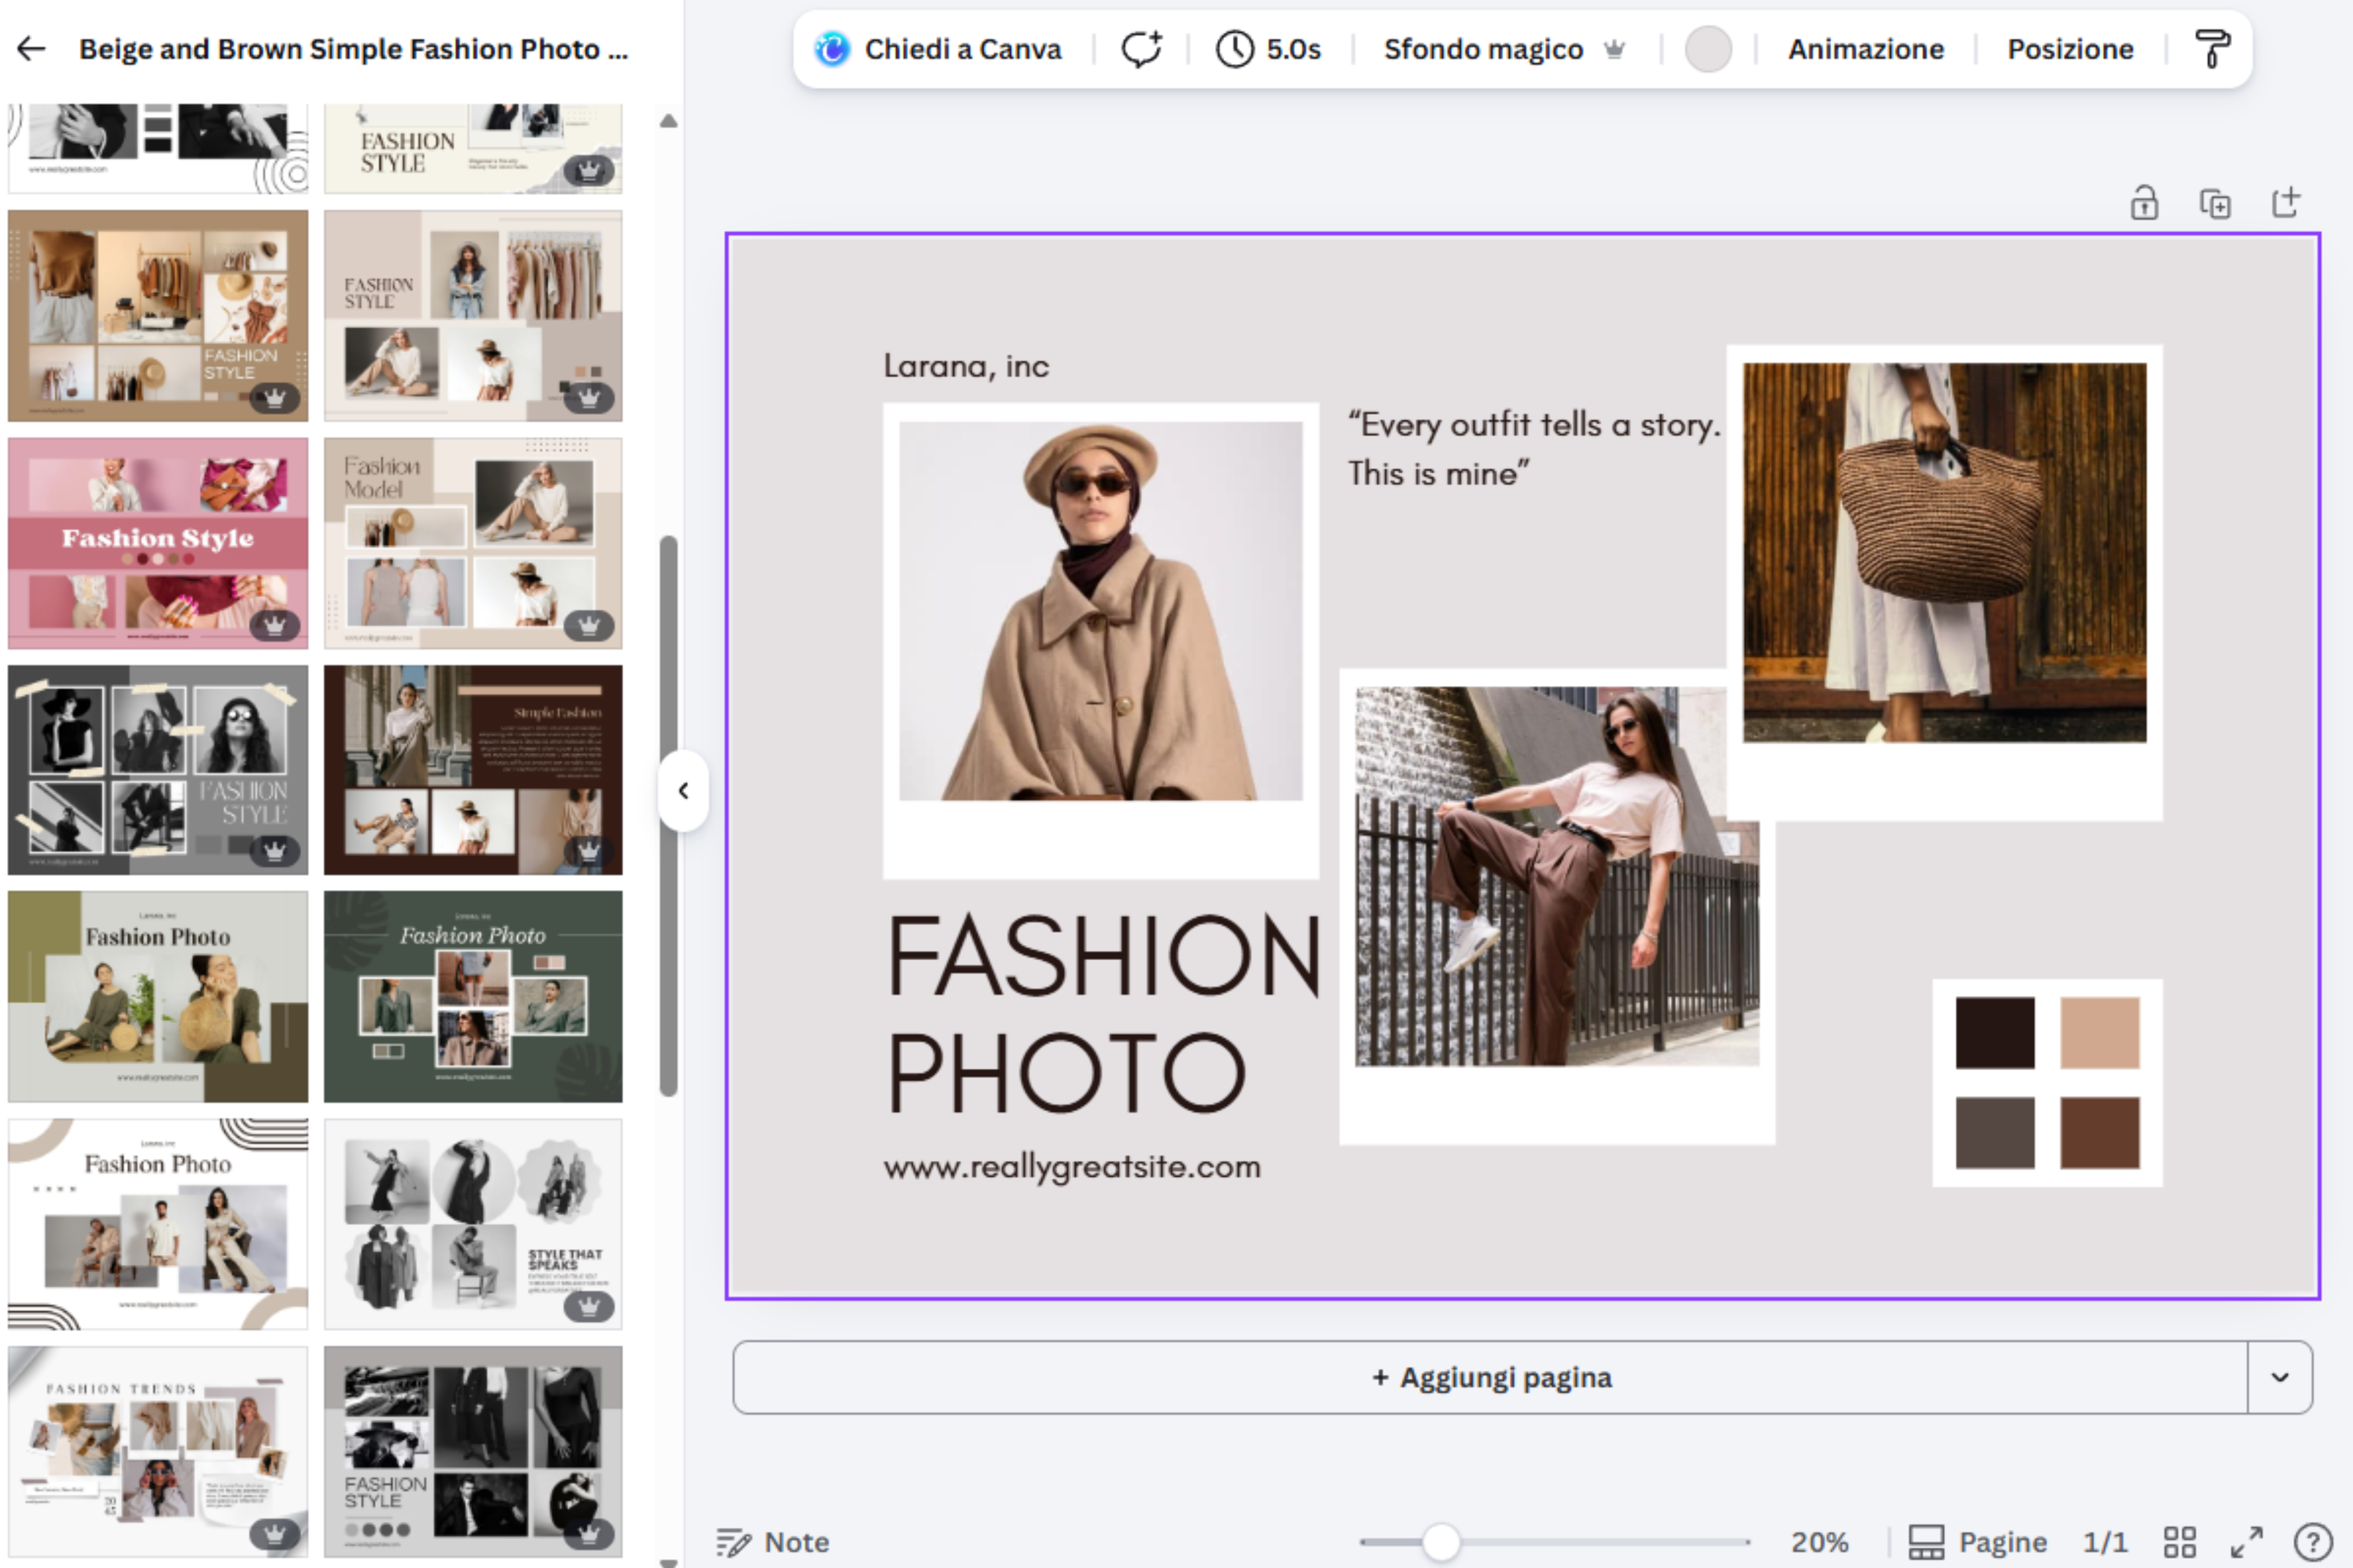Choose the white Fashion Photo template with arcs
This screenshot has width=2353, height=1568.
tap(158, 1224)
